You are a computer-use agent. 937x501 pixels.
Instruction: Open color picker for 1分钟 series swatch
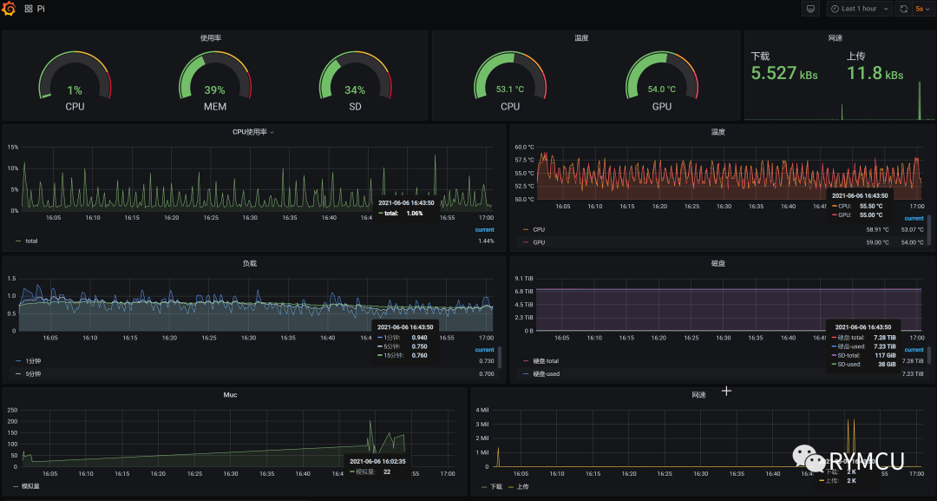[18, 361]
